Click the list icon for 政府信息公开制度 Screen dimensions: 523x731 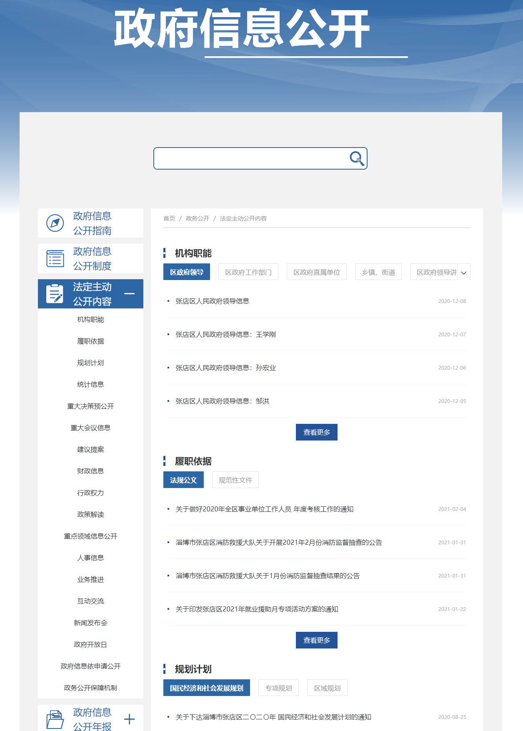pyautogui.click(x=55, y=258)
